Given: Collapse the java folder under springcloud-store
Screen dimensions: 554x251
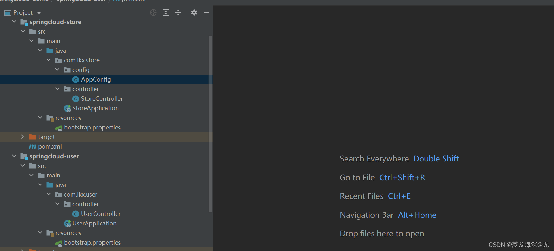Looking at the screenshot, I should click(x=40, y=51).
